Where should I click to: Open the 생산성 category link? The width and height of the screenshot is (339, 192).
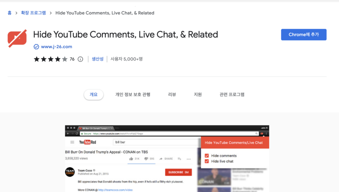98,59
